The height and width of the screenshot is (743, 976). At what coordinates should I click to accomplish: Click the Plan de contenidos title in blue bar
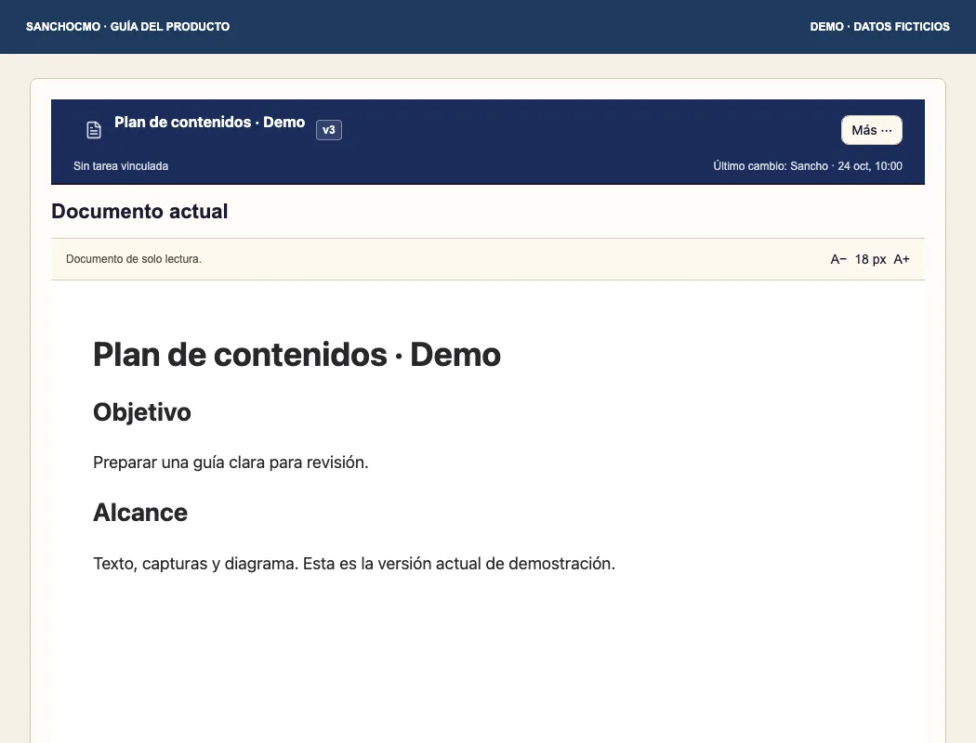210,122
